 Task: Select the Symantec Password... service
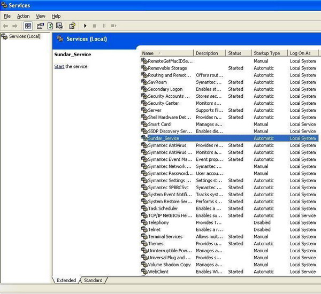230,173
